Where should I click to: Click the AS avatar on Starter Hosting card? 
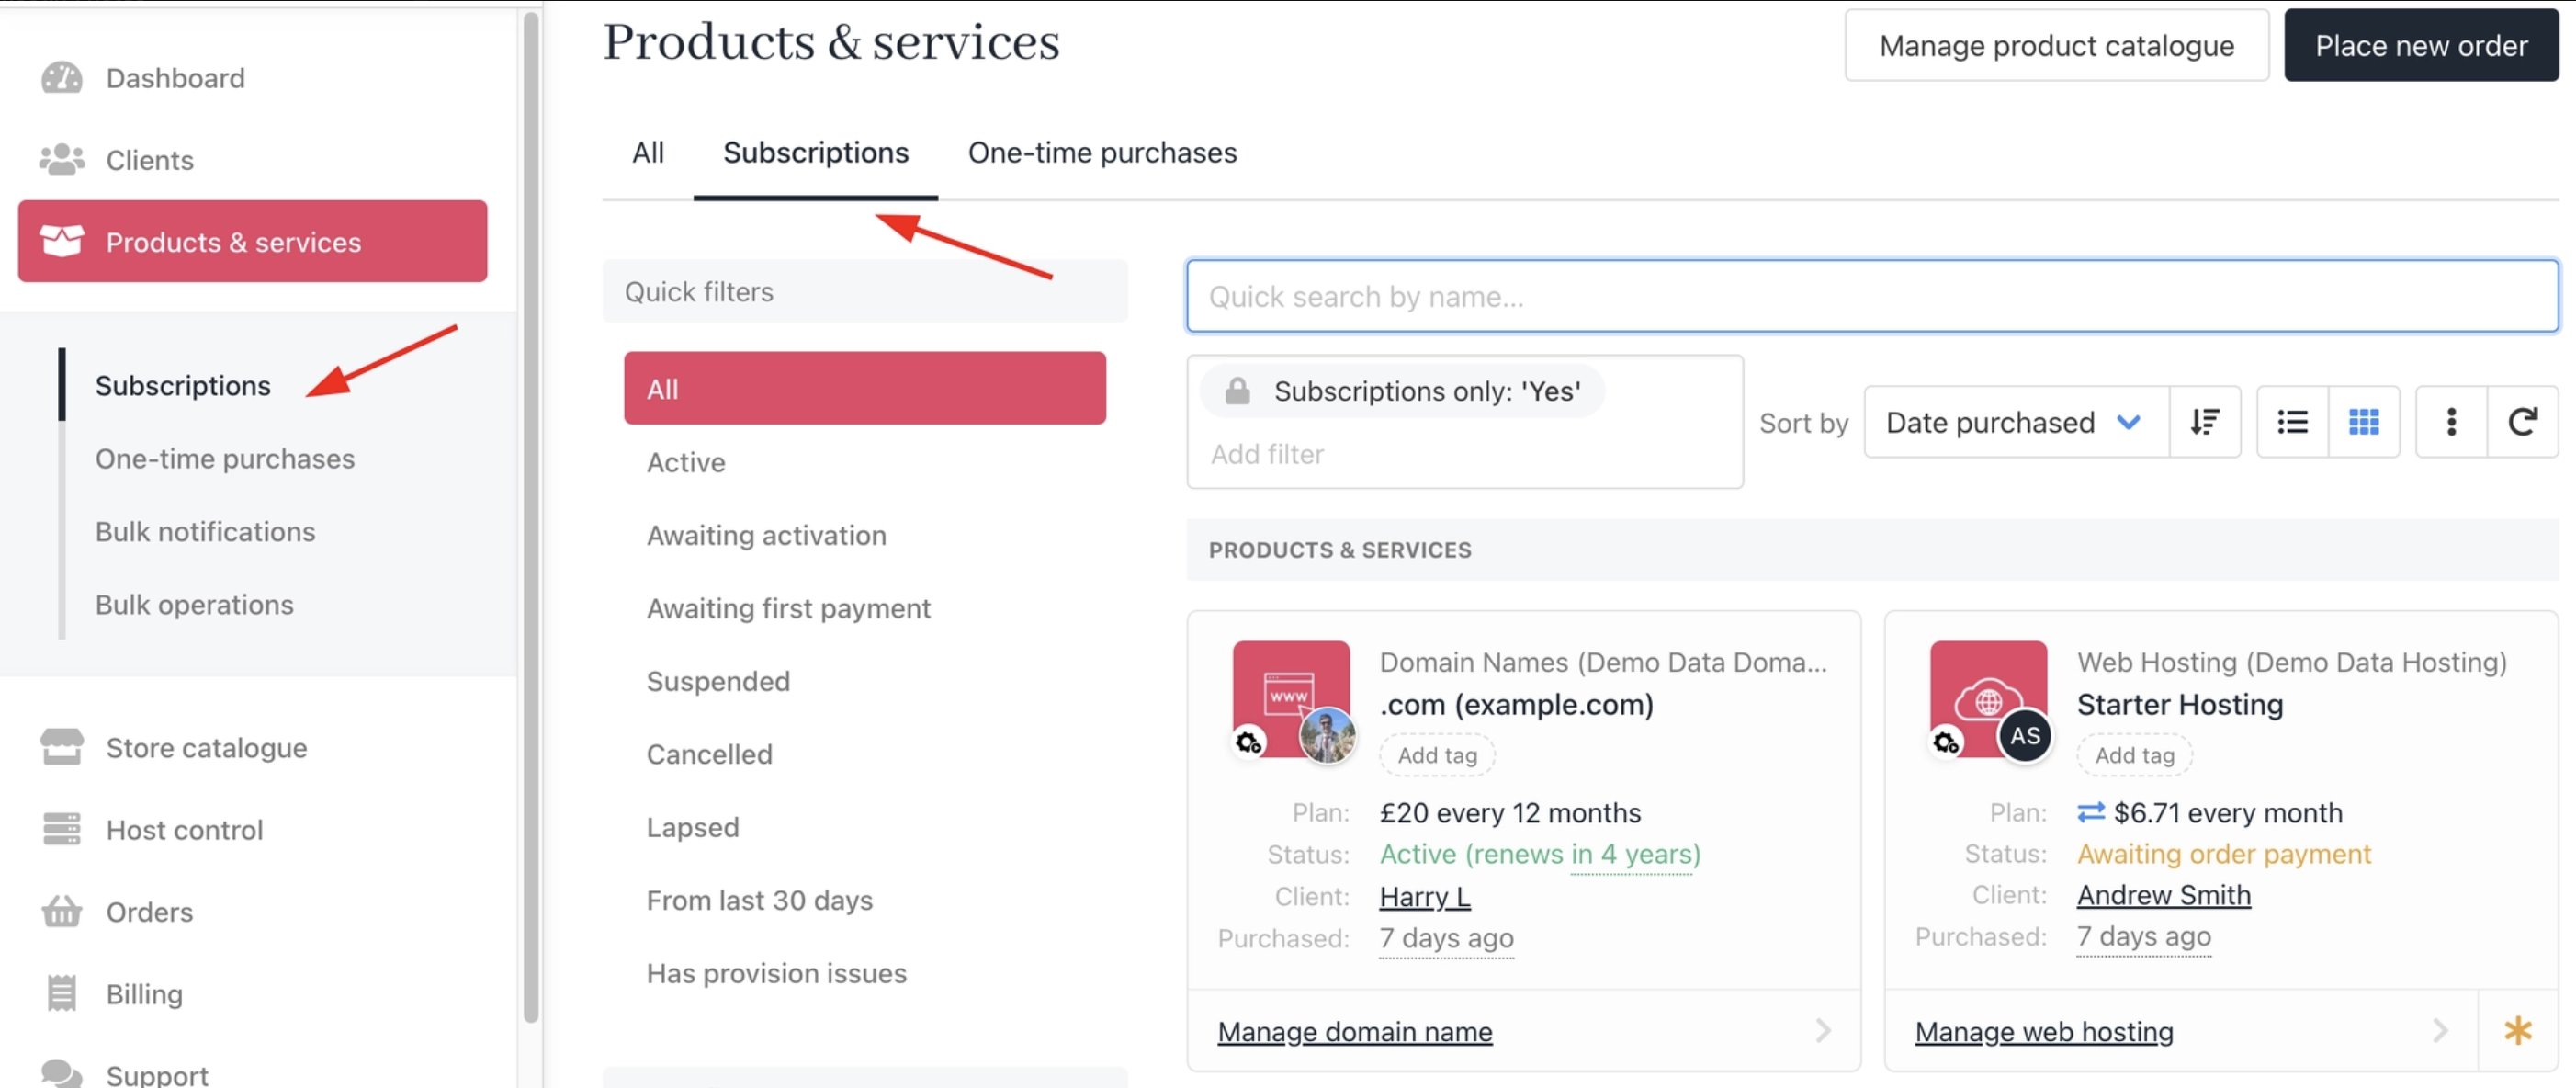point(2025,736)
